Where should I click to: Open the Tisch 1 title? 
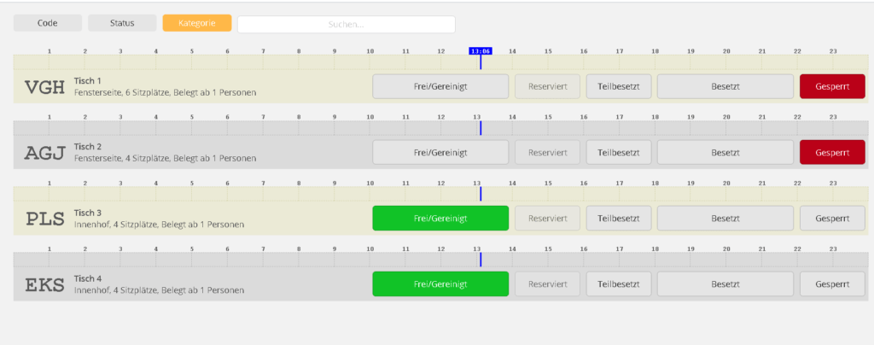coord(88,81)
